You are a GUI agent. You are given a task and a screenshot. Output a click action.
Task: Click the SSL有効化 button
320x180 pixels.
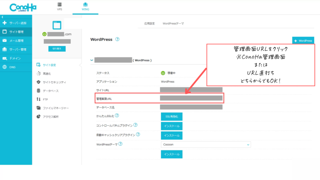click(172, 117)
